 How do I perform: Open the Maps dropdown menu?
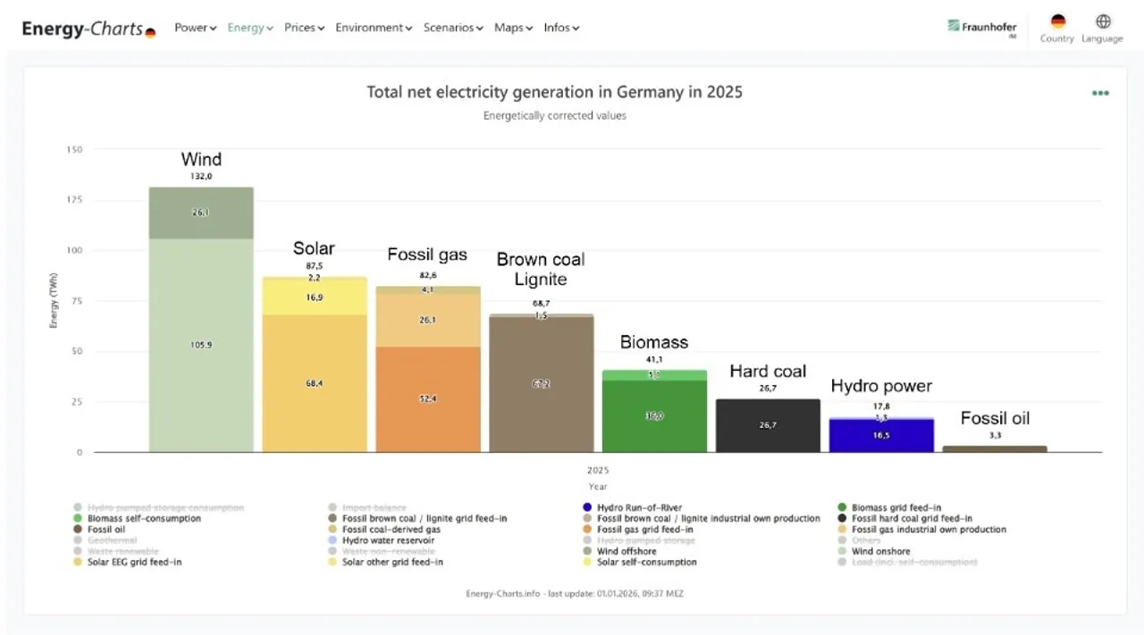point(512,28)
